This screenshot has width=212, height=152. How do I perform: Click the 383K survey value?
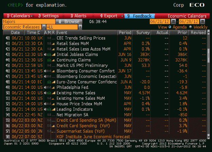(x=145, y=55)
